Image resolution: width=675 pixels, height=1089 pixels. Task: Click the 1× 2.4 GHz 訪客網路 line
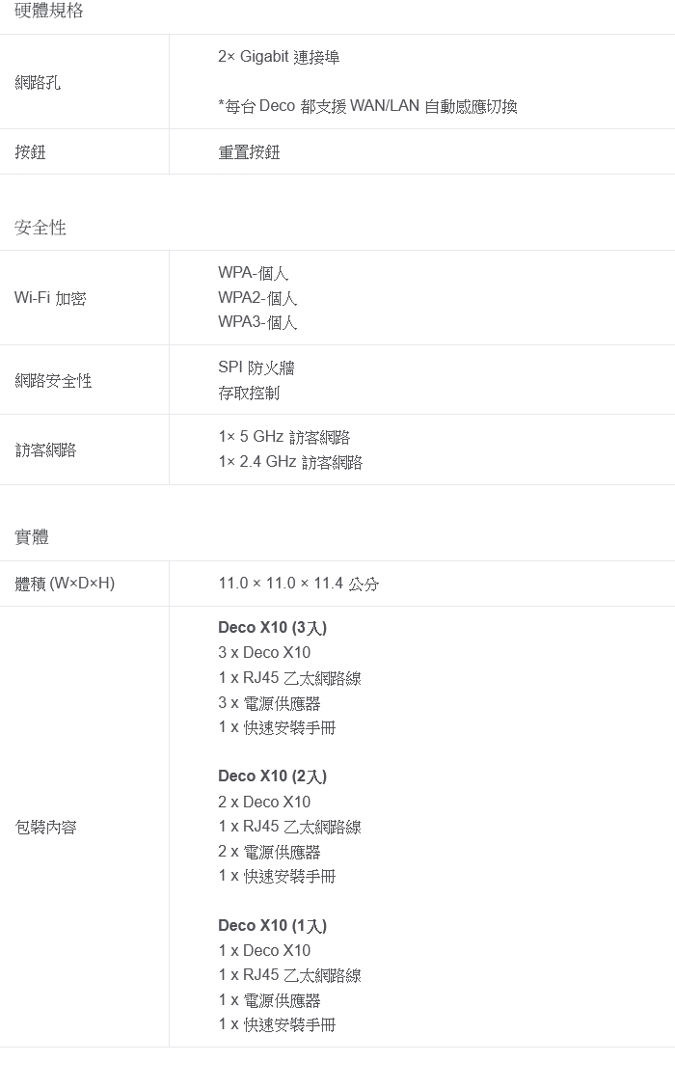pyautogui.click(x=290, y=462)
